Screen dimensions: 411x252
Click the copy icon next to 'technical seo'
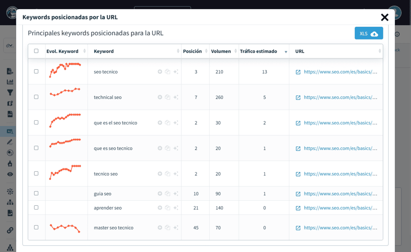click(167, 97)
